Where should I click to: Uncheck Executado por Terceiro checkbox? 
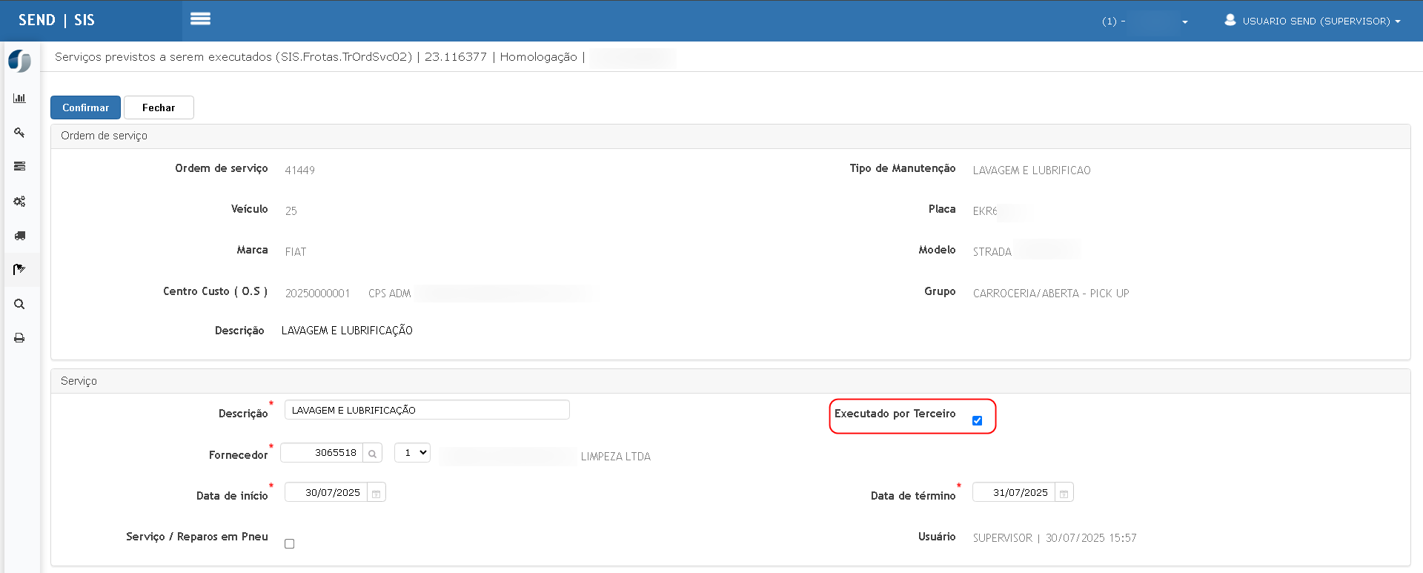point(978,420)
